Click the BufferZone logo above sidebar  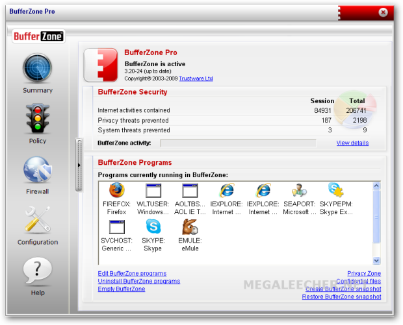38,36
